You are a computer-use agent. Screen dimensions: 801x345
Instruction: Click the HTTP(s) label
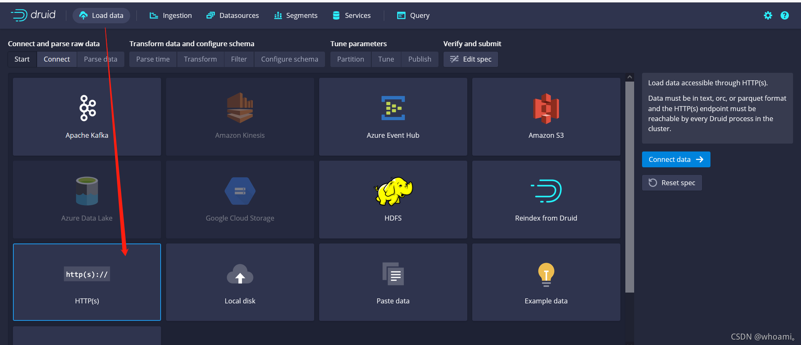[87, 301]
